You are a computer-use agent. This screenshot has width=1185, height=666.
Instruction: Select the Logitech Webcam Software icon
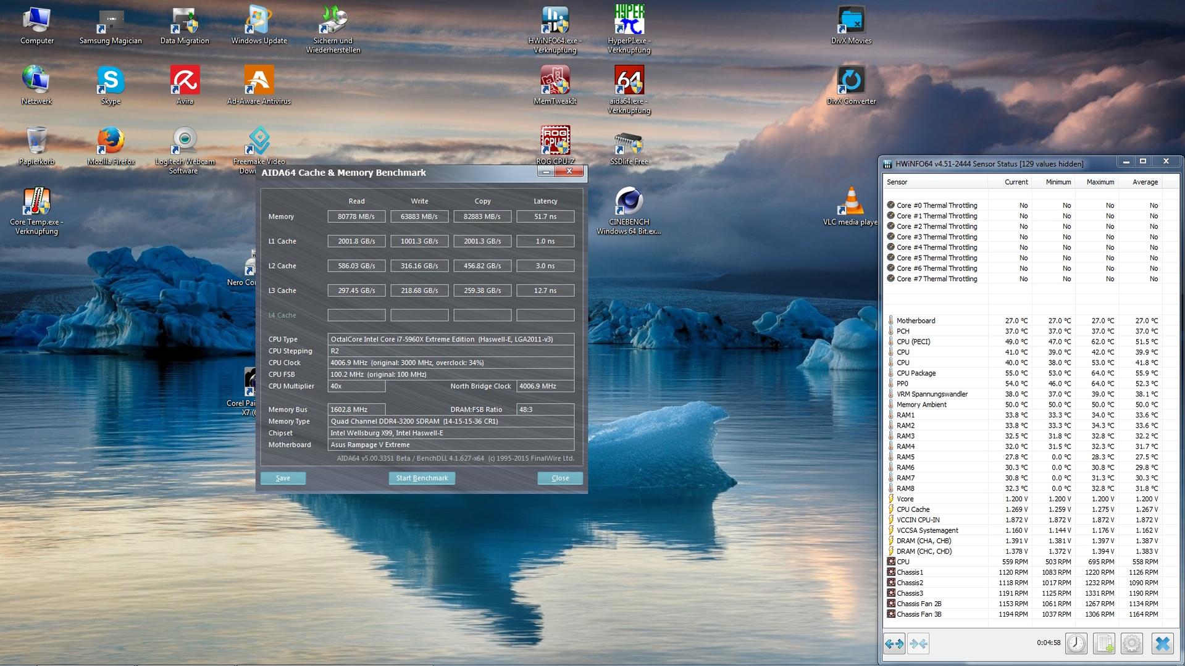[185, 150]
